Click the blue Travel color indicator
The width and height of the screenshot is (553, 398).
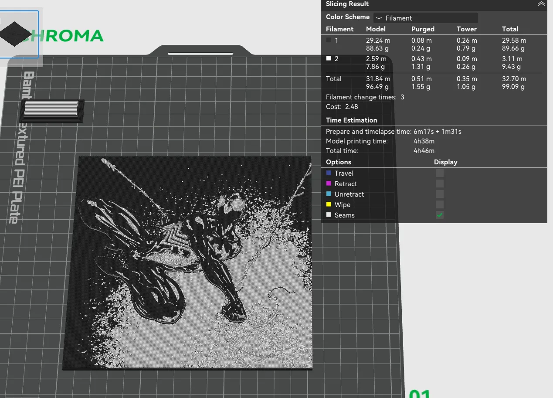coord(329,173)
